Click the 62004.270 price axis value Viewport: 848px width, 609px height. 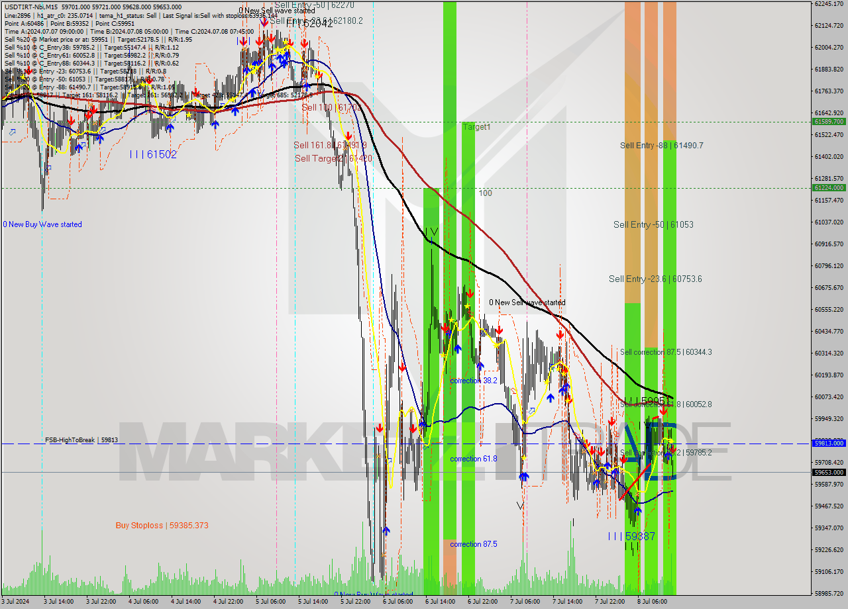pyautogui.click(x=829, y=47)
